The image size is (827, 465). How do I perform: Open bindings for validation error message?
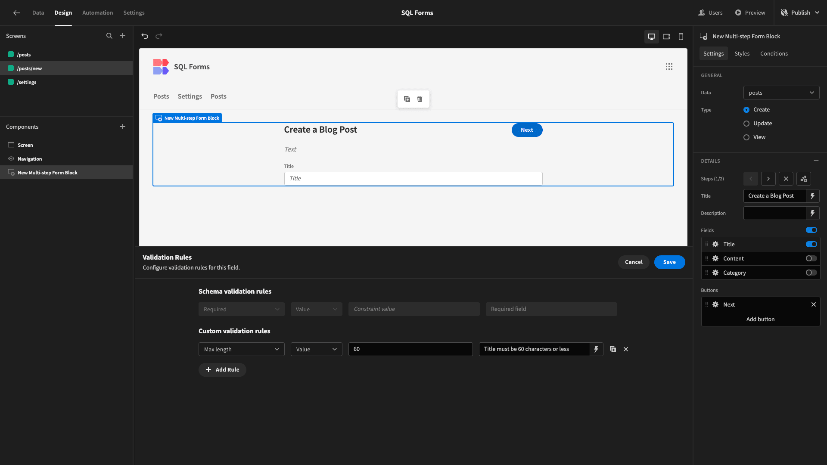pos(597,349)
